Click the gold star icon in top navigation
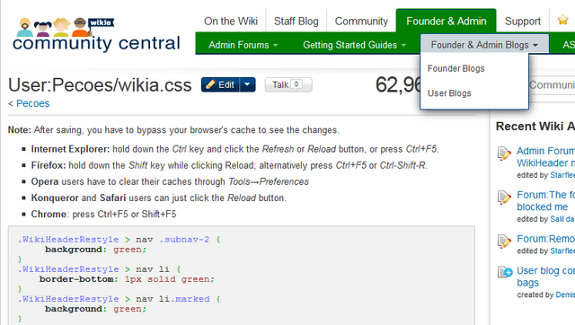 tap(562, 20)
